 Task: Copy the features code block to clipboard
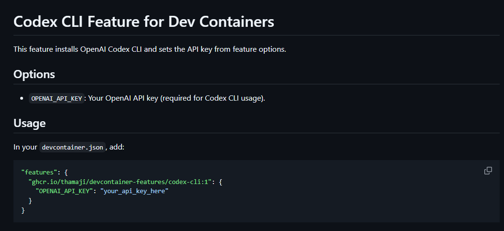click(x=488, y=171)
